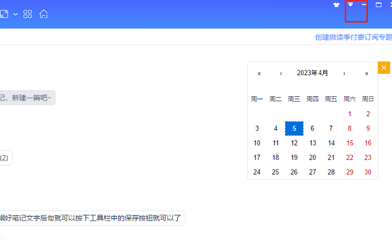The image size is (392, 240).
Task: Select April 1 in calendar
Action: (350, 114)
